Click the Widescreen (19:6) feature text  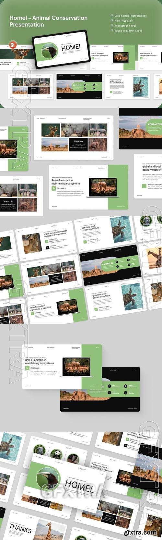(125, 26)
